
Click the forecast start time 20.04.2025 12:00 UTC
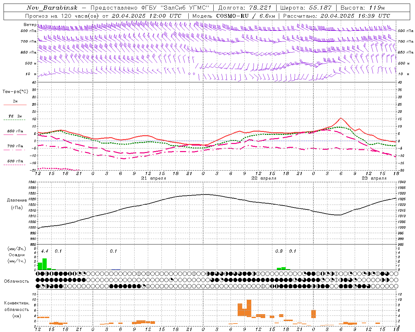click(146, 16)
